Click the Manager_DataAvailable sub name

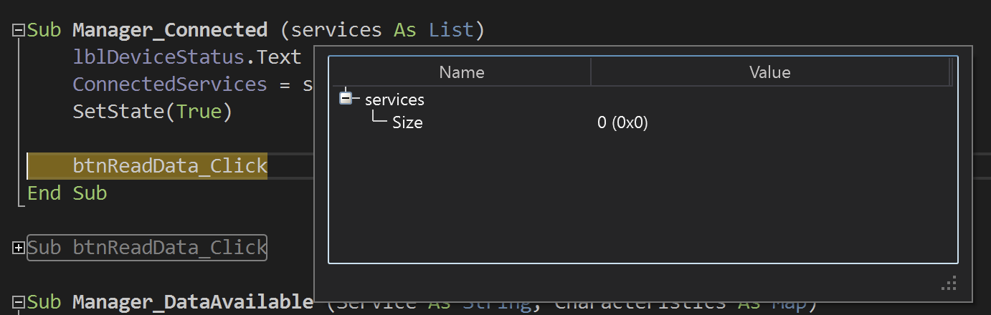[x=192, y=302]
